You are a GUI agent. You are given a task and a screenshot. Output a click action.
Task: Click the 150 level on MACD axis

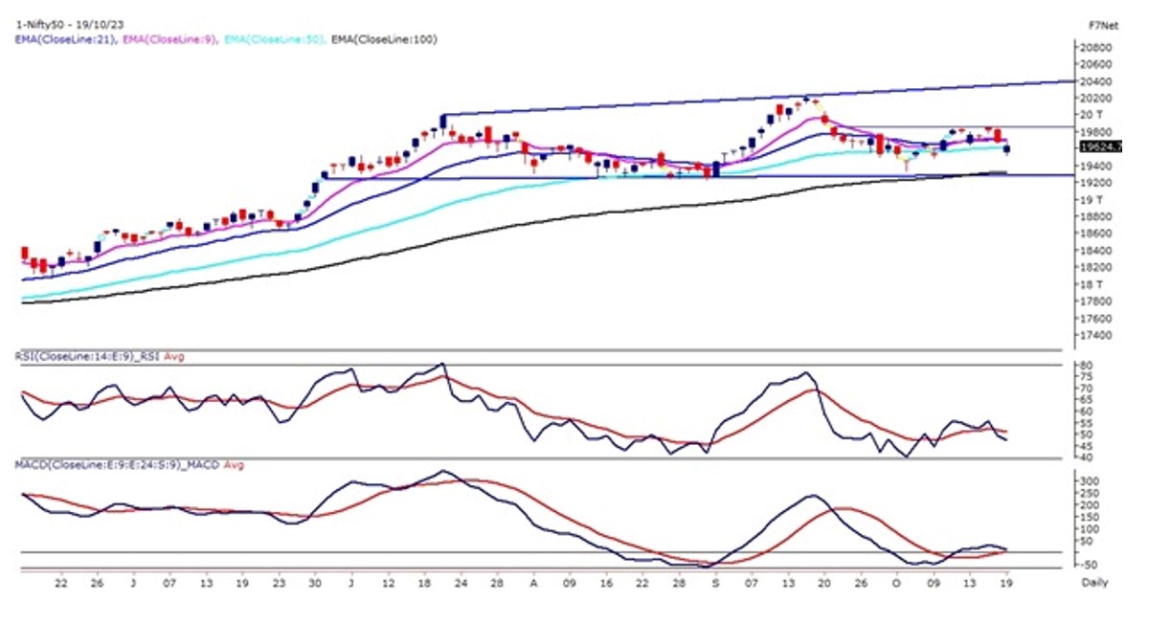pyautogui.click(x=1091, y=517)
